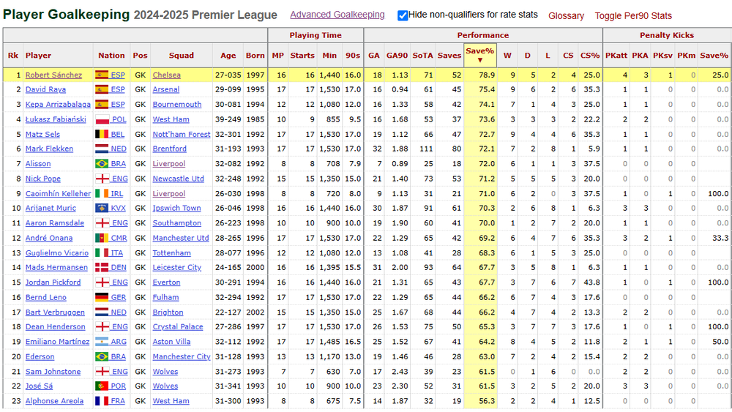Click Cameroon flag beside CMR

pyautogui.click(x=102, y=238)
